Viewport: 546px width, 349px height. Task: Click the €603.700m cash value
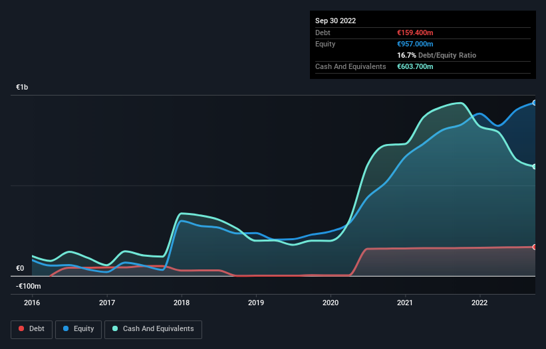point(415,66)
